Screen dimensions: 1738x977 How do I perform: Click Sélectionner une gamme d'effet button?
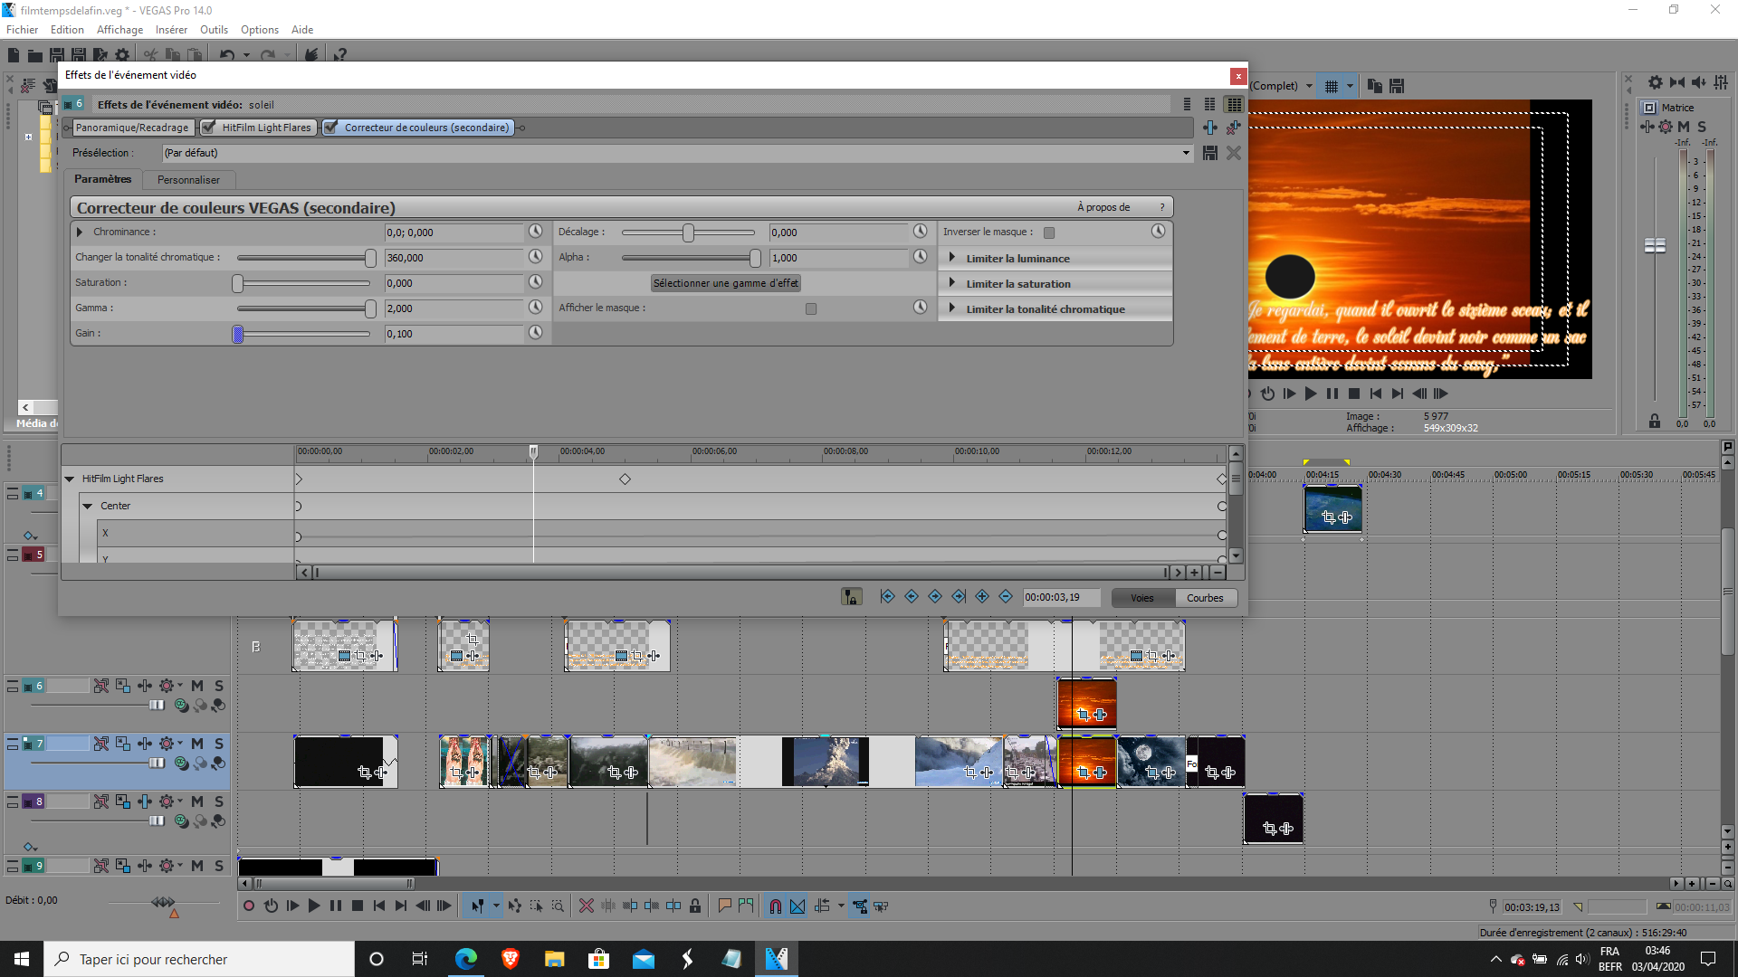725,283
